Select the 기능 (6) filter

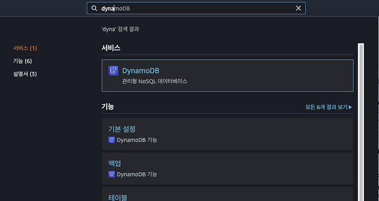pyautogui.click(x=22, y=61)
